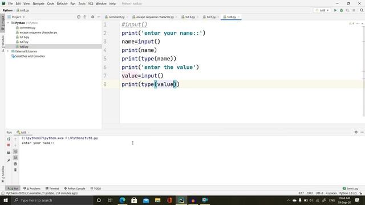365x205 pixels.
Task: Open the Edit menu
Action: 18,3
